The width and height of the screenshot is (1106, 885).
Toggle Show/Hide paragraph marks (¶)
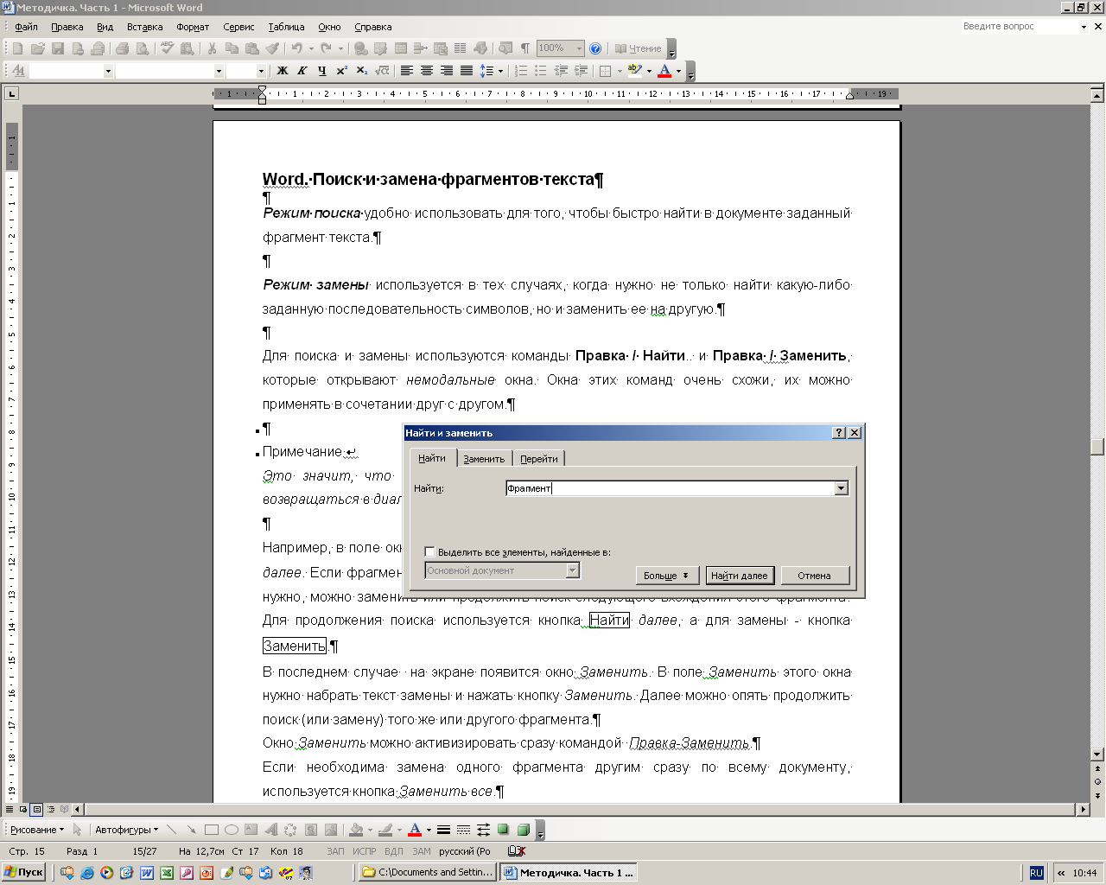point(524,48)
